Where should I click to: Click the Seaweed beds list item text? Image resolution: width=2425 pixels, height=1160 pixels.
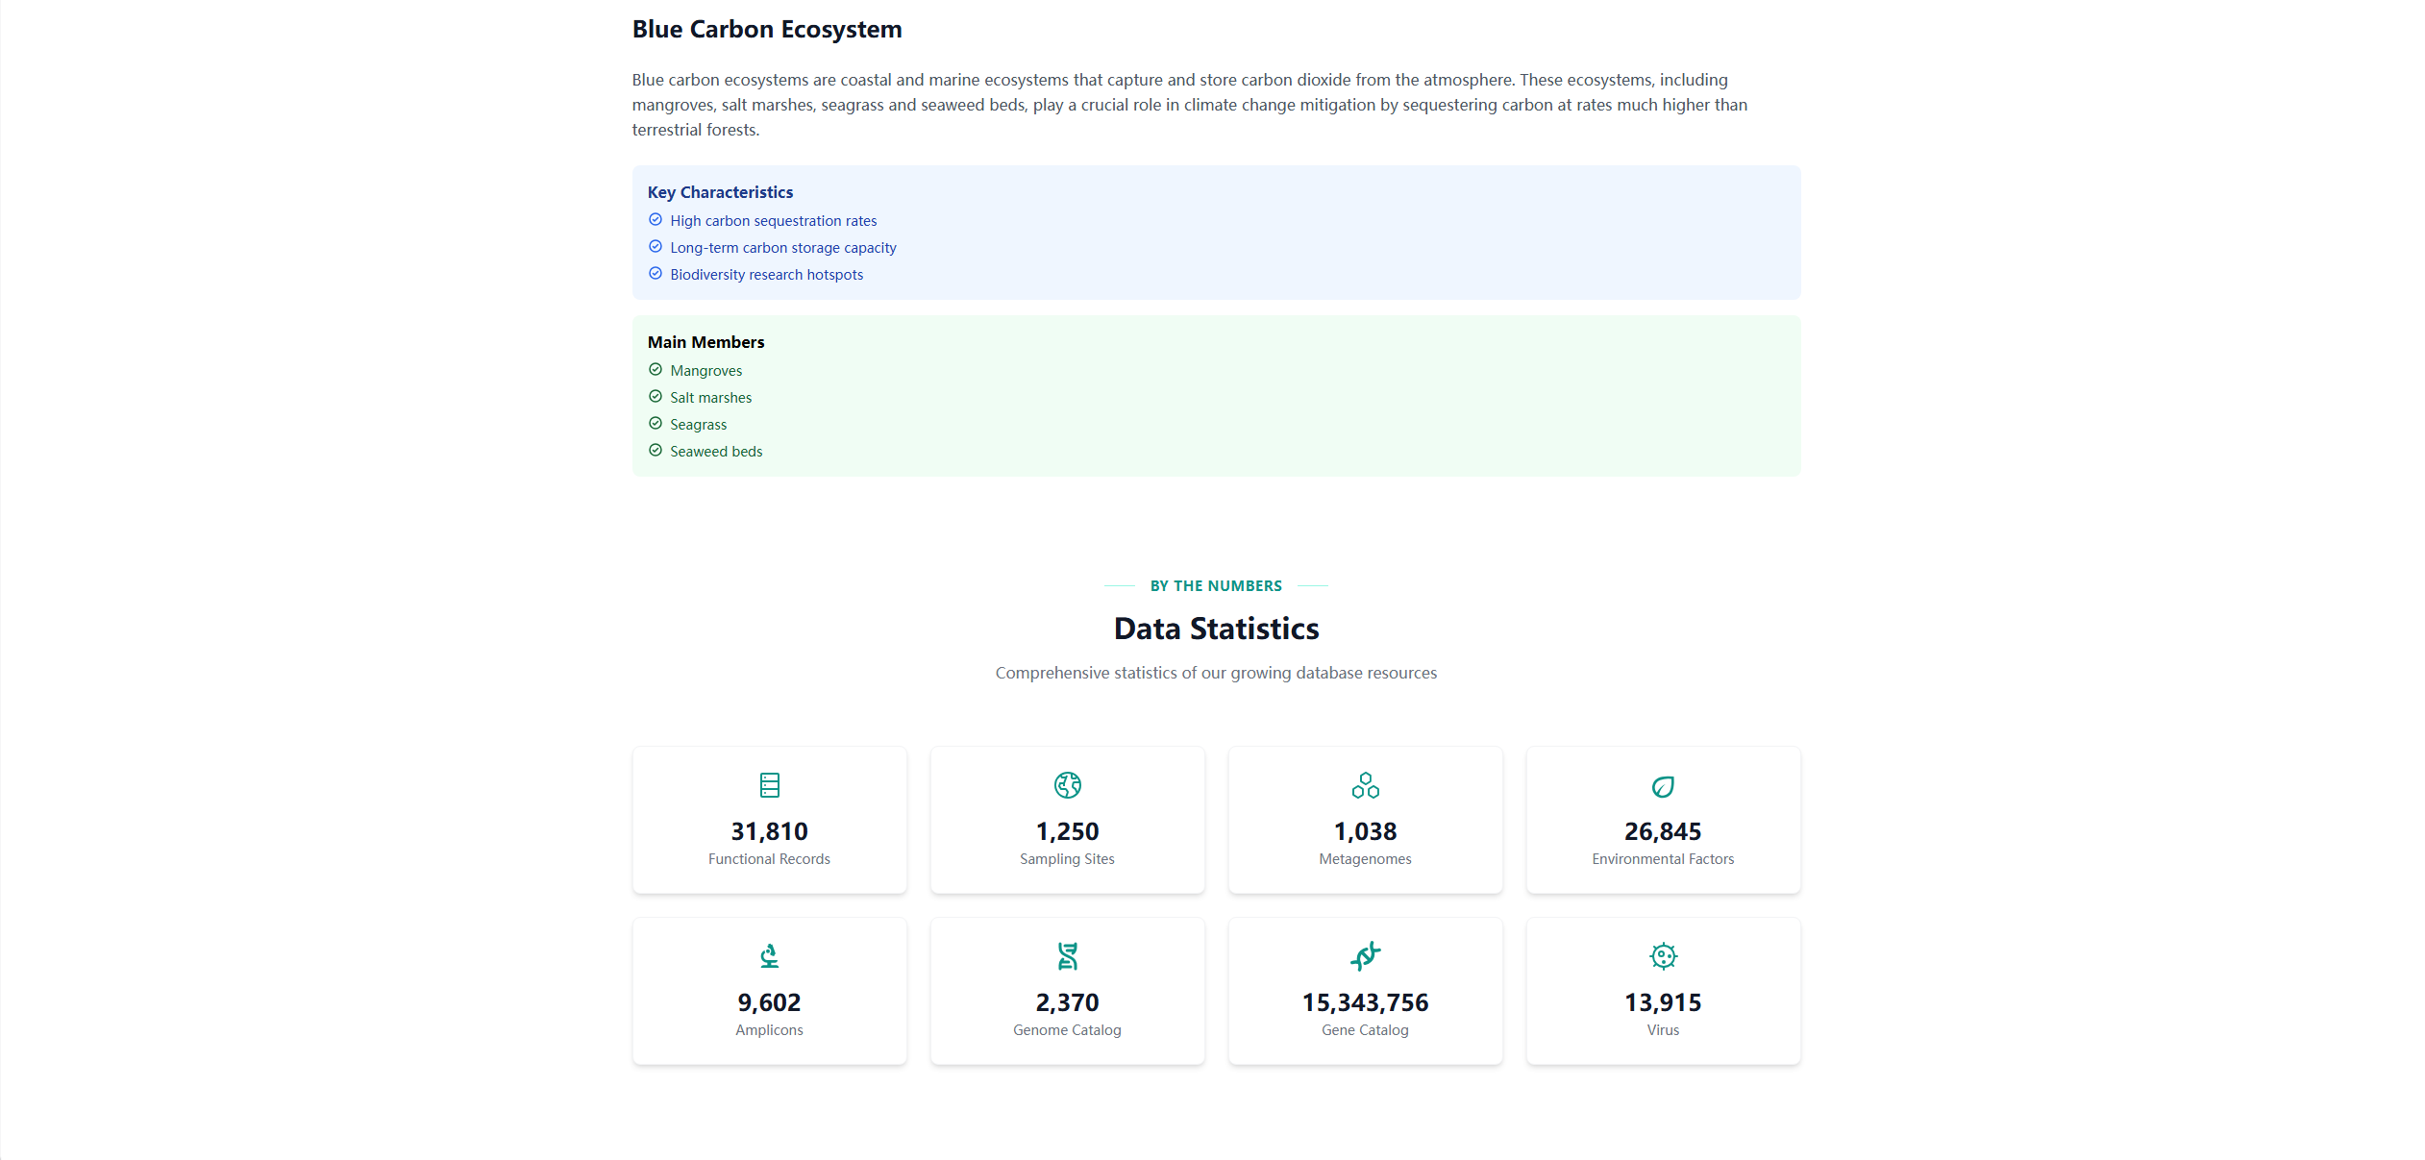pyautogui.click(x=716, y=452)
